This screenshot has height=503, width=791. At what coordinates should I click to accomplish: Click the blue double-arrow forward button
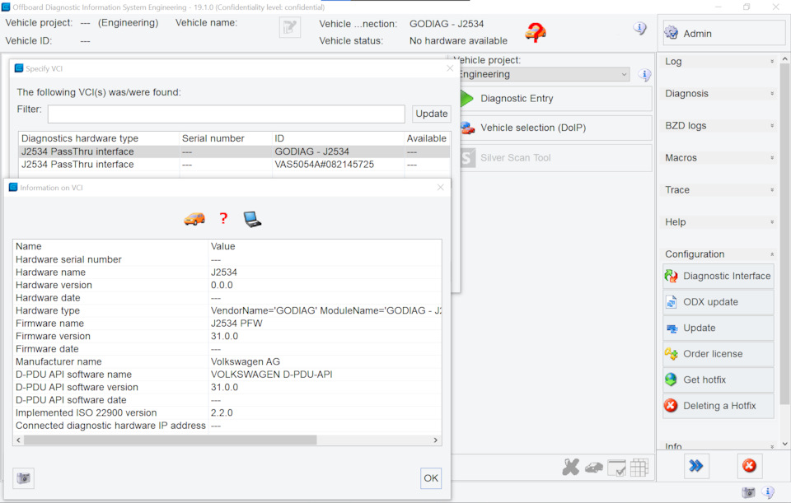pyautogui.click(x=696, y=466)
